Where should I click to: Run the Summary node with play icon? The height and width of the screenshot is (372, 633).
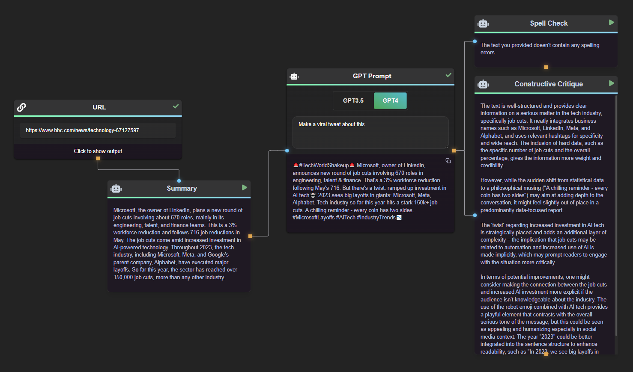245,188
